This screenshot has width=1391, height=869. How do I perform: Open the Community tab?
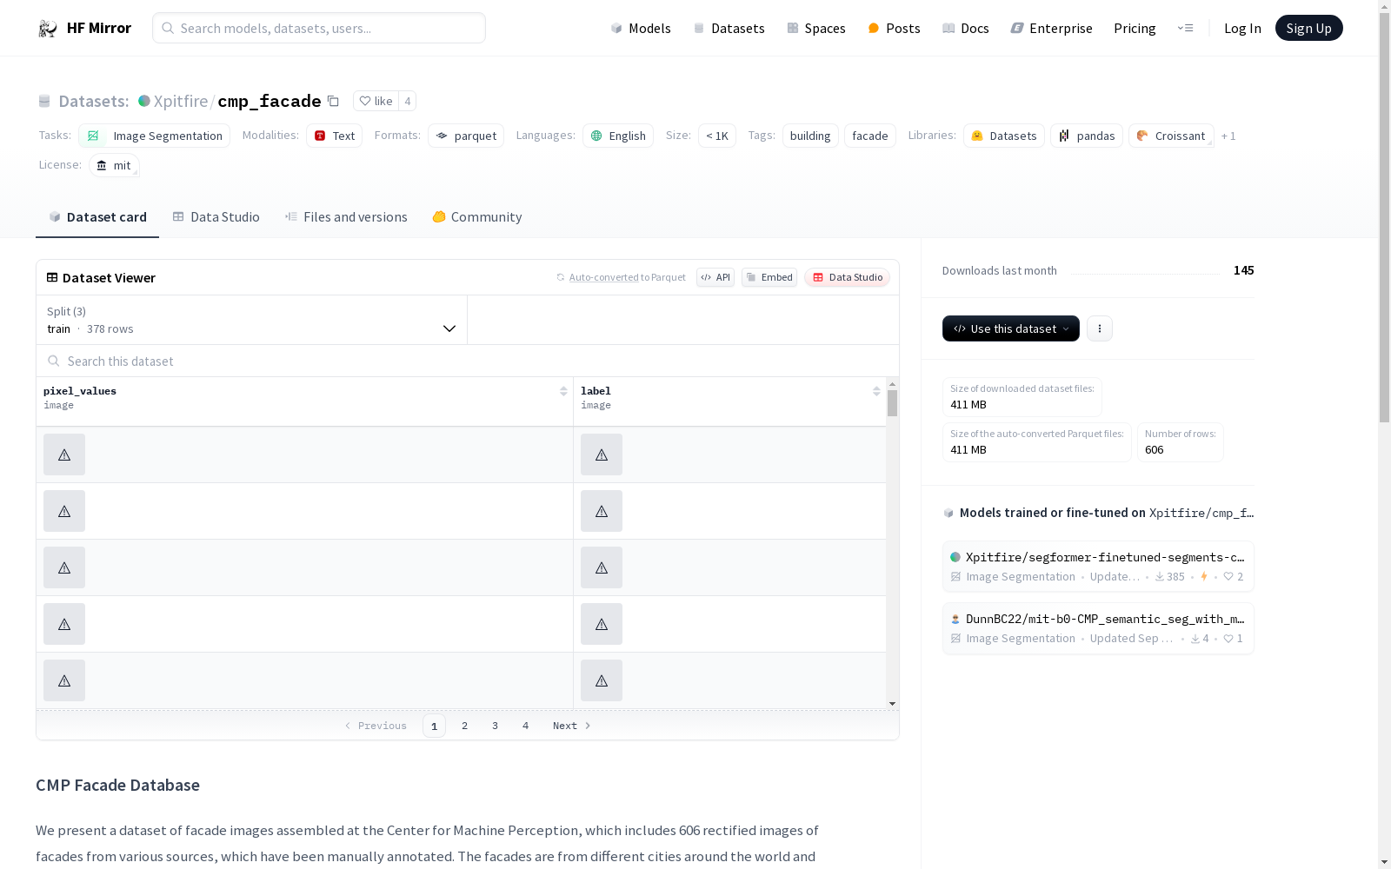coord(476,217)
